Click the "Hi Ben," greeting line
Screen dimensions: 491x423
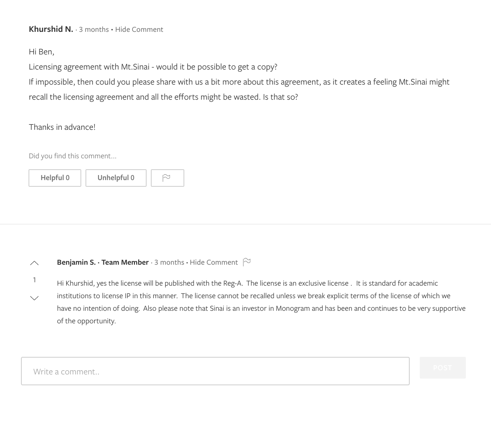coord(41,52)
